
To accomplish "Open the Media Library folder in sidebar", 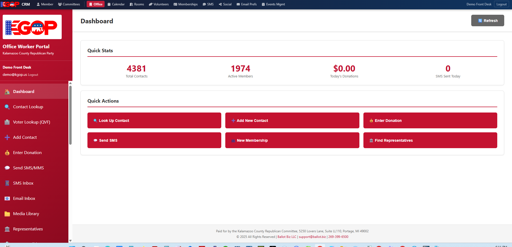I will tap(26, 214).
